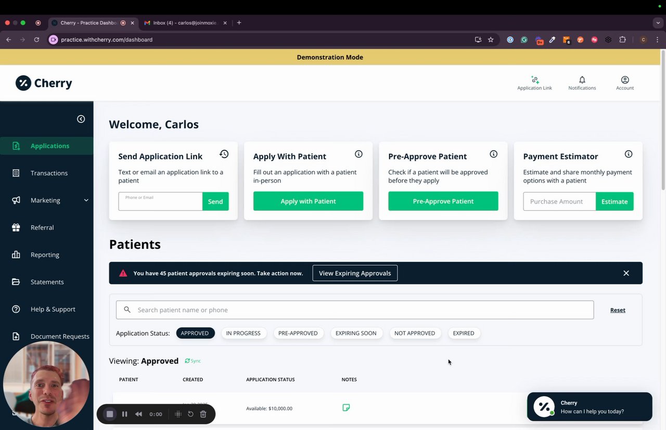Click the APPLICATION STATUS column header
The width and height of the screenshot is (666, 430).
(x=270, y=380)
